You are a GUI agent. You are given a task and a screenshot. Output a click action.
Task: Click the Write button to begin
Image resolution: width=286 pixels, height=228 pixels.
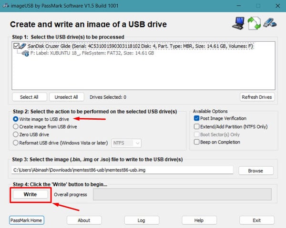pos(31,194)
